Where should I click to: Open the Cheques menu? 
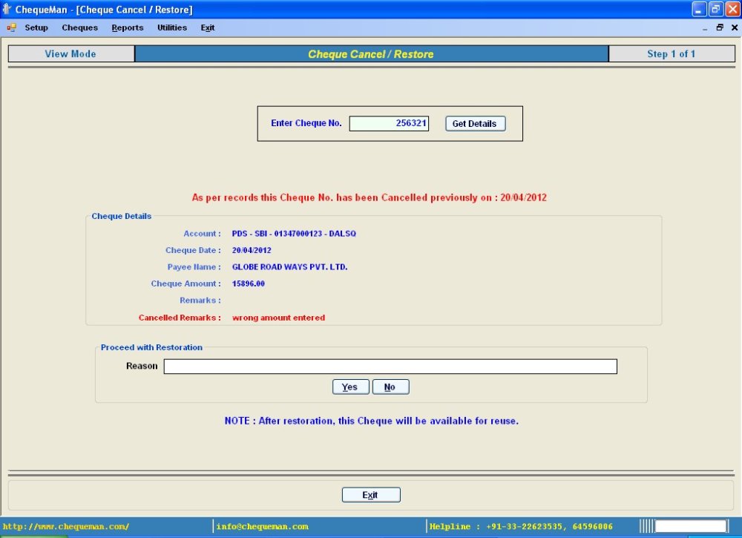[x=79, y=27]
